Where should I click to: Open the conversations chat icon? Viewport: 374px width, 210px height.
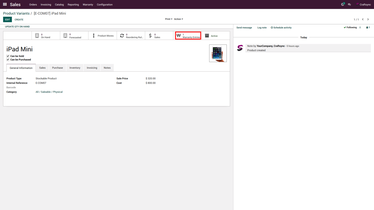(x=349, y=5)
